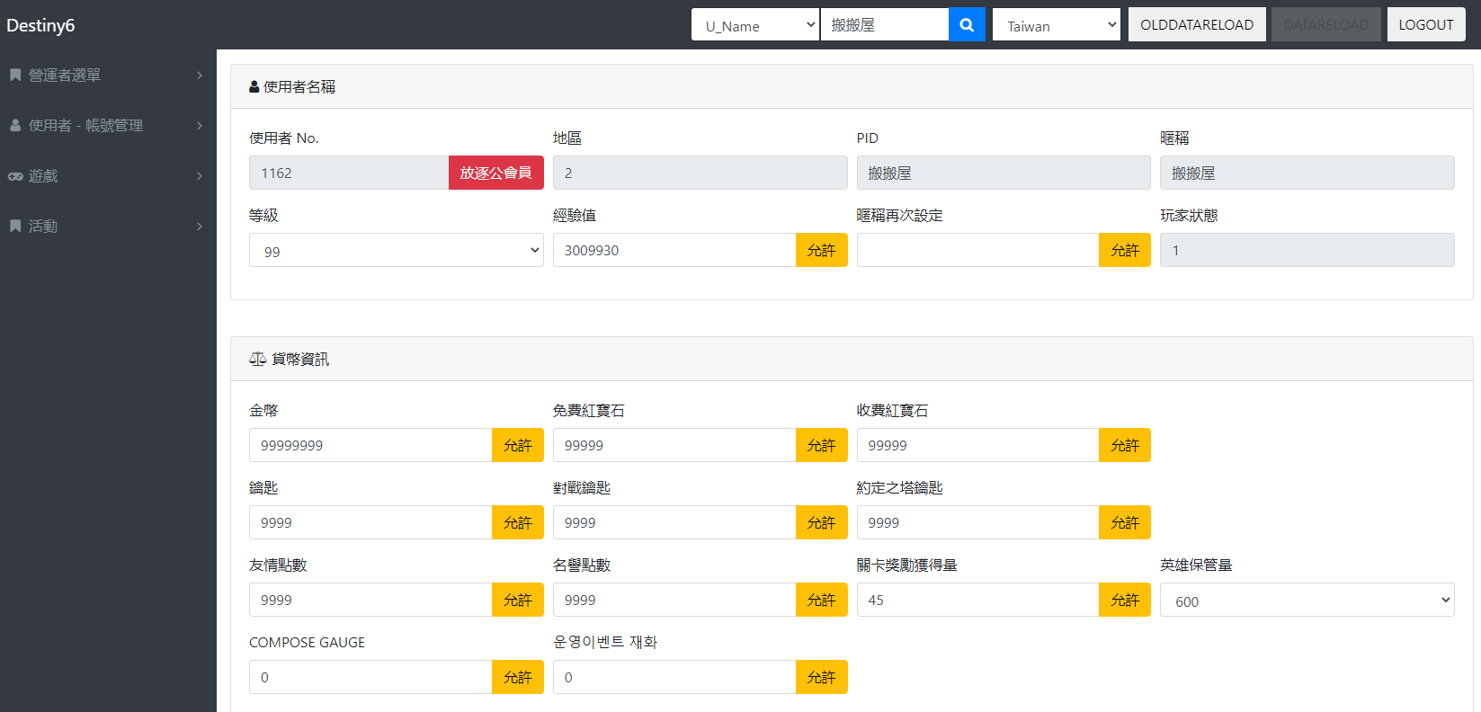Click 允許 button next to 金幣 field
The image size is (1481, 712).
click(517, 446)
